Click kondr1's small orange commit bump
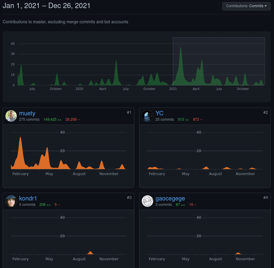This screenshot has height=268, width=274. [90, 253]
